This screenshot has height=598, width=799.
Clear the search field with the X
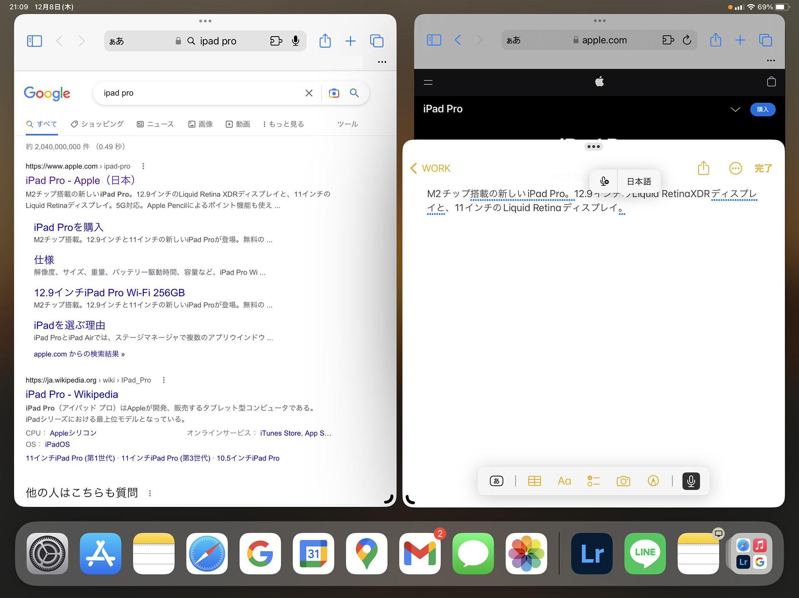click(x=309, y=93)
